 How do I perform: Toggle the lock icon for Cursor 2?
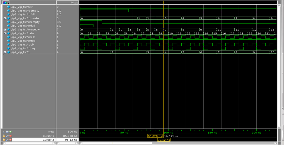(4, 140)
